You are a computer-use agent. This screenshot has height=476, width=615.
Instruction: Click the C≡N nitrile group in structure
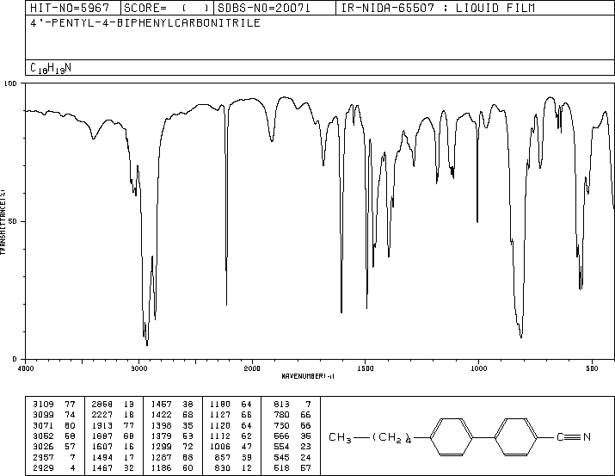(574, 437)
